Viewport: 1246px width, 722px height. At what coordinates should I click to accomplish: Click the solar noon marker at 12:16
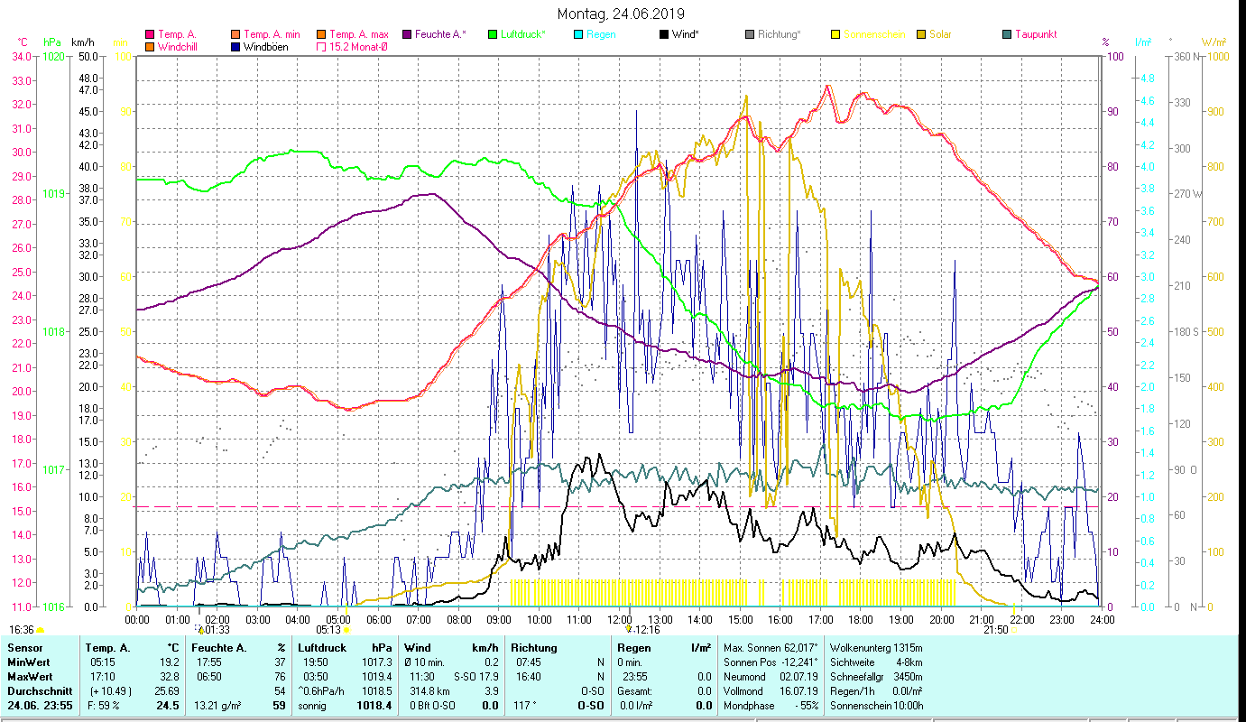tap(628, 629)
